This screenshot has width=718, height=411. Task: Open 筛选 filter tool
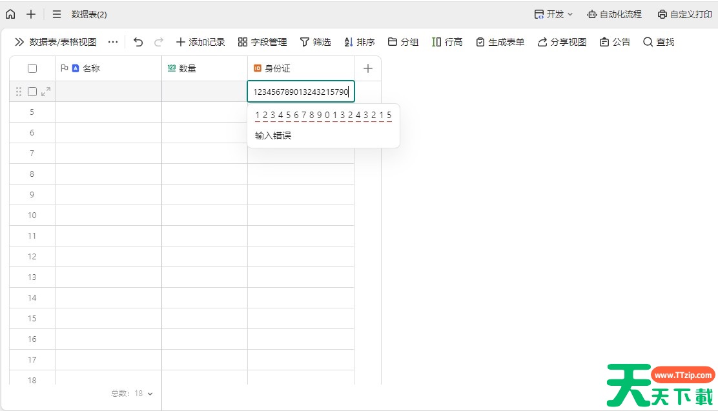[x=315, y=42]
